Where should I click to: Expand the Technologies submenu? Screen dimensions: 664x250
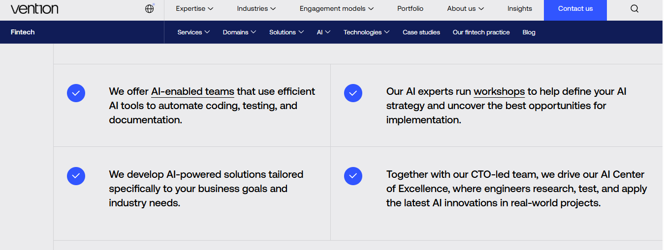[x=366, y=32]
